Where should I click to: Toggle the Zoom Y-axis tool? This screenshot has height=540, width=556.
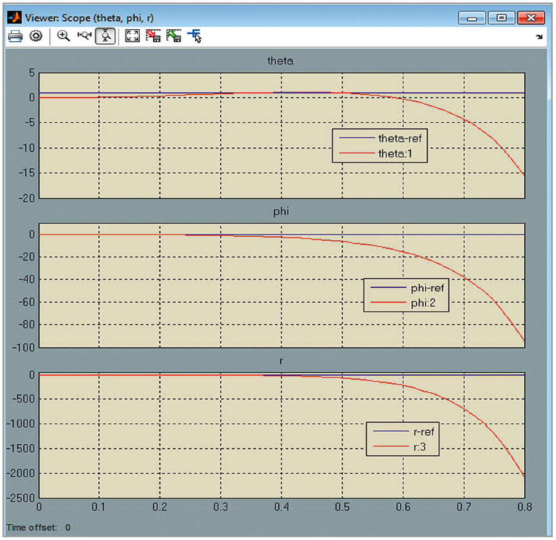tap(105, 36)
